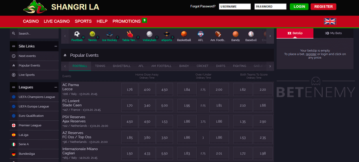Click the Password input field
The image size is (359, 162).
270,7
